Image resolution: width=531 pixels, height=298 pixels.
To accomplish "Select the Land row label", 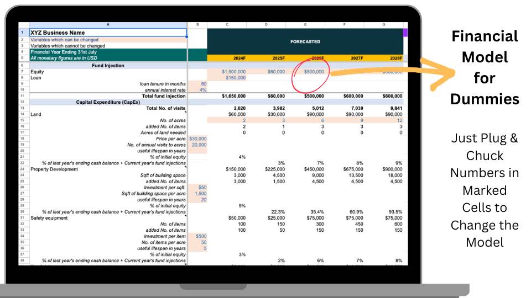I will pos(35,114).
